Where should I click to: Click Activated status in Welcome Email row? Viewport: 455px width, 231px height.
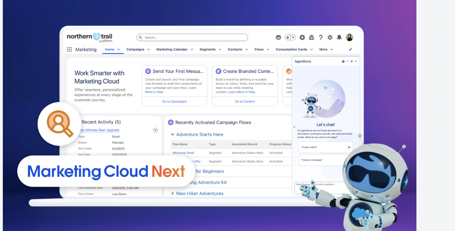(x=276, y=153)
